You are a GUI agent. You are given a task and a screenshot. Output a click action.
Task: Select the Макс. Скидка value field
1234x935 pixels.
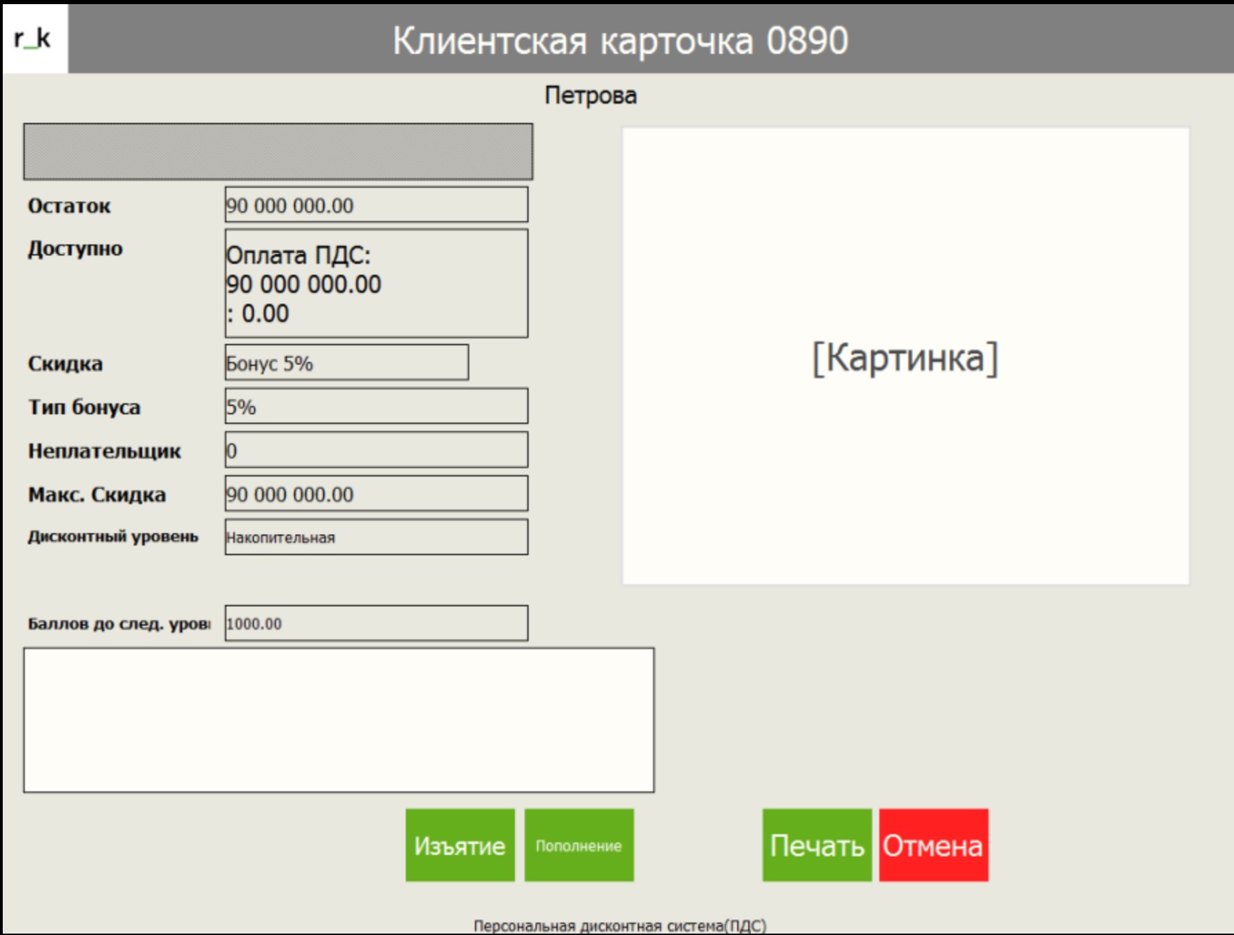(x=376, y=494)
